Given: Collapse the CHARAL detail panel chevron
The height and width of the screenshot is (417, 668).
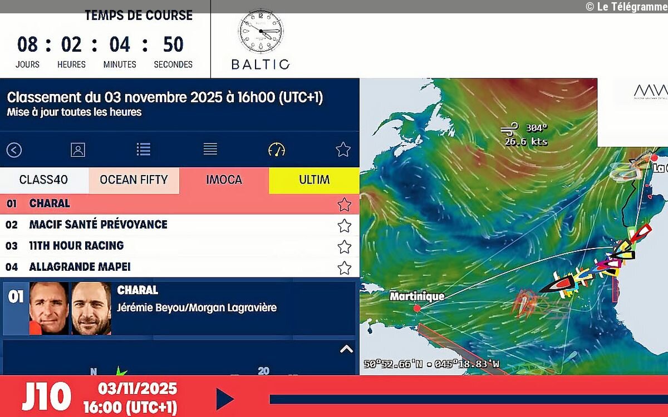Looking at the screenshot, I should (x=346, y=349).
